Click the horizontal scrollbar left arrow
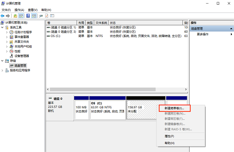The width and height of the screenshot is (234, 152). tap(48, 89)
